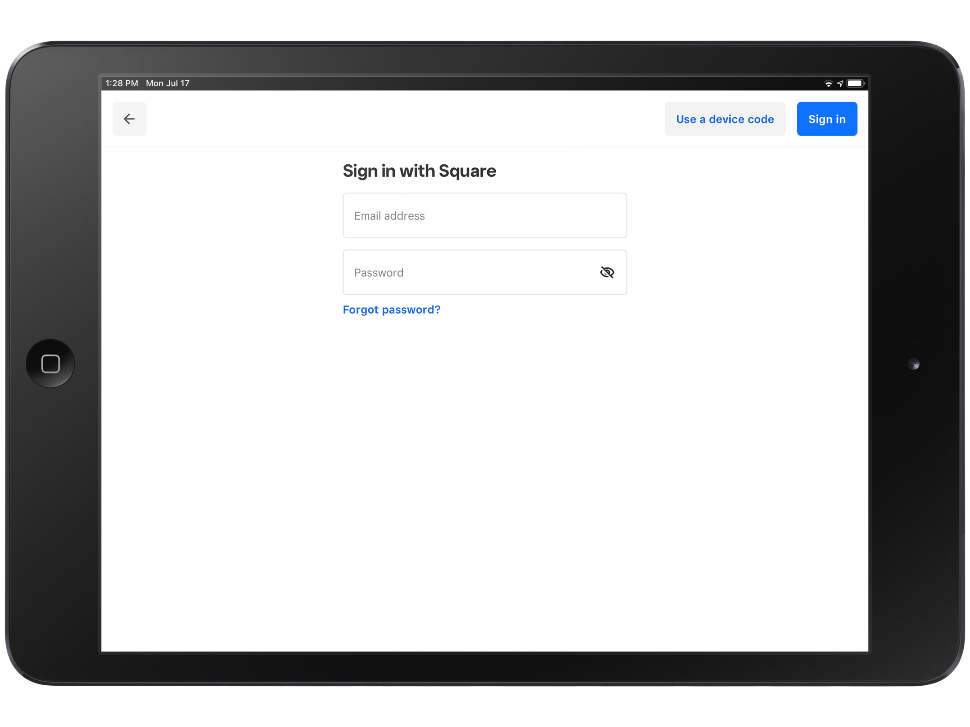Image resolution: width=970 pixels, height=727 pixels.
Task: Click the dark status bar center
Action: click(x=485, y=83)
